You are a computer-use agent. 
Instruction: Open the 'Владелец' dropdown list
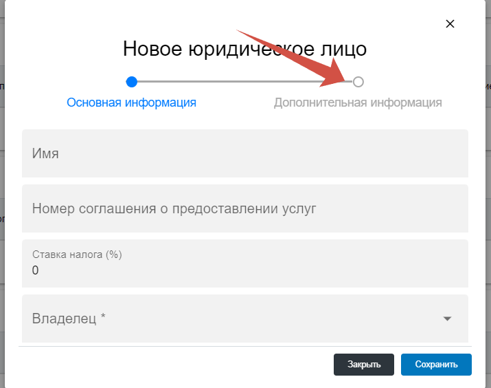point(245,319)
